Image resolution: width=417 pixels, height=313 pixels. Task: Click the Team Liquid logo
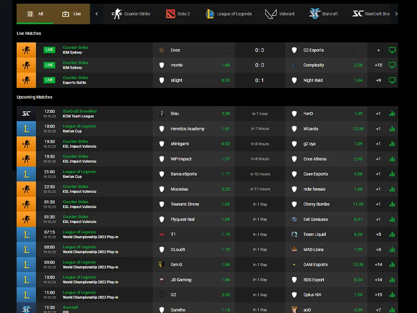click(x=294, y=234)
